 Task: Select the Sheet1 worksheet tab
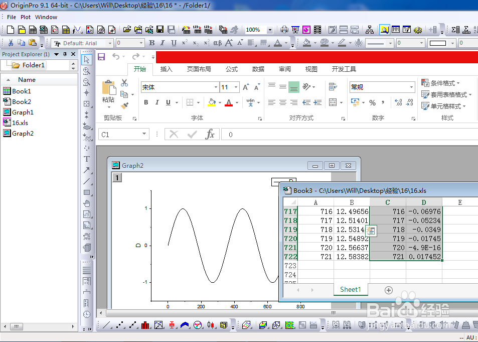(350, 289)
